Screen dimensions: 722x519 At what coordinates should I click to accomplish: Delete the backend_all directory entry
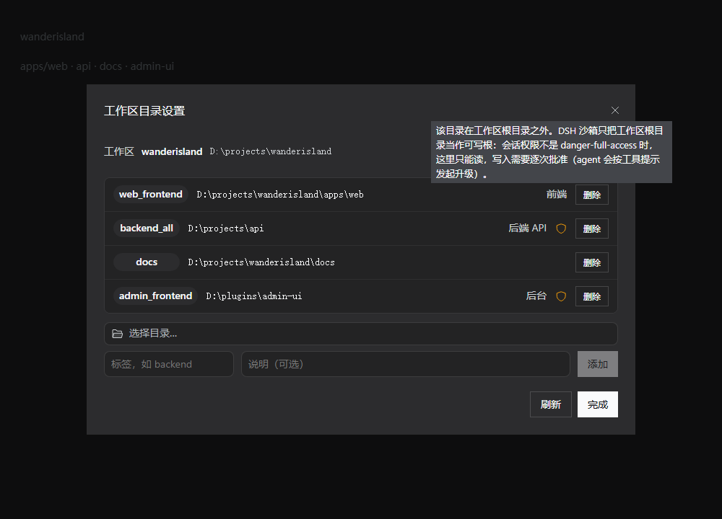pyautogui.click(x=592, y=229)
